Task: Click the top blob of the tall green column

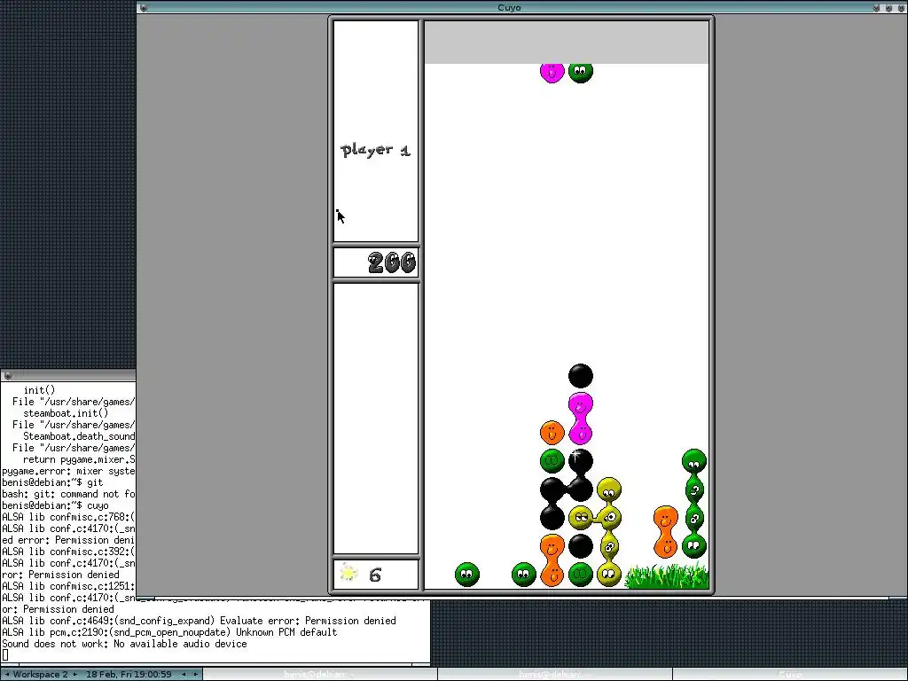Action: coord(693,461)
